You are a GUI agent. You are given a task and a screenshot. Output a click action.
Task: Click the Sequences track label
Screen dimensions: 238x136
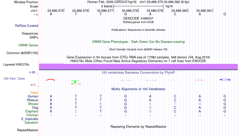tap(30, 33)
